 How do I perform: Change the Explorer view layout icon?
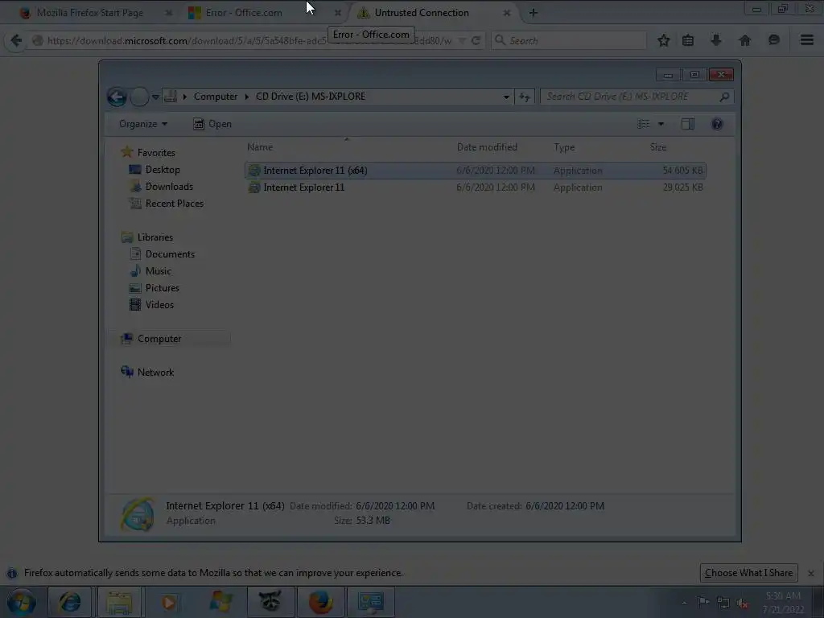(x=643, y=124)
